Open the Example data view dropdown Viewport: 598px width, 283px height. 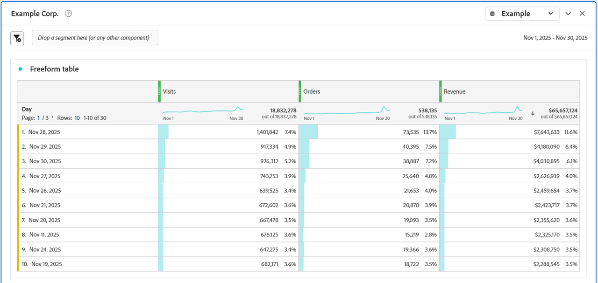522,14
